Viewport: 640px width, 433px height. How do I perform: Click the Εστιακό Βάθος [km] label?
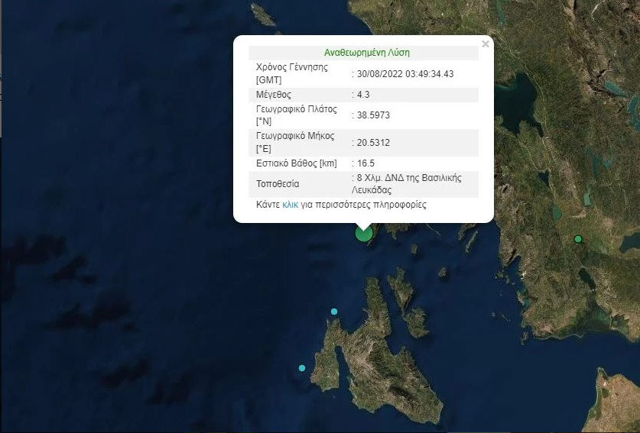coord(294,163)
